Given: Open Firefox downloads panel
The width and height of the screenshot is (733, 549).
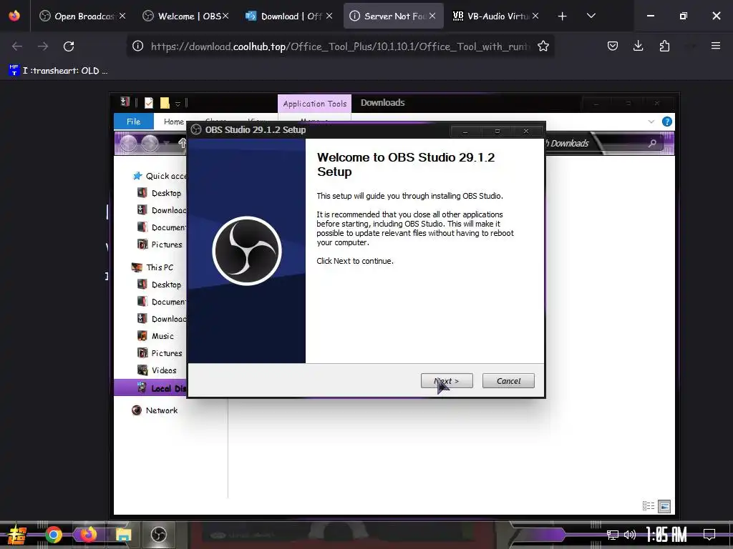Looking at the screenshot, I should [x=638, y=46].
